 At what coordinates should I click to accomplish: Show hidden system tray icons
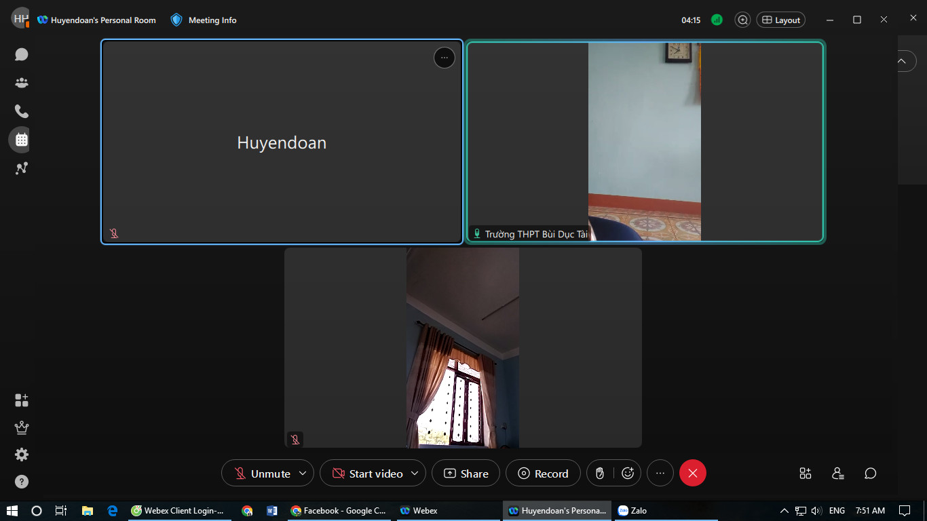point(784,511)
